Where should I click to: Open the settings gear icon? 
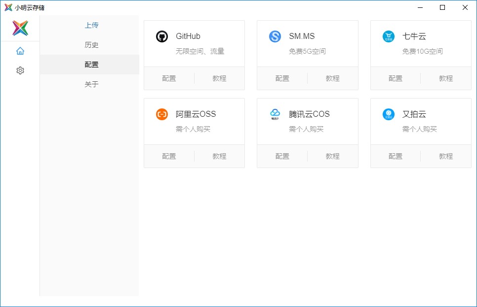pos(20,70)
